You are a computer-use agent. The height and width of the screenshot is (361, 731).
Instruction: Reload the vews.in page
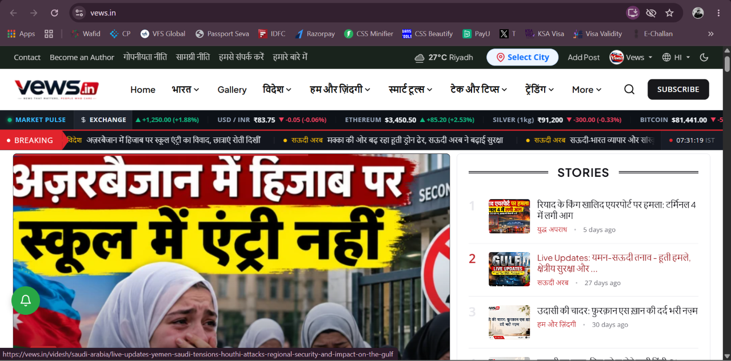[54, 13]
